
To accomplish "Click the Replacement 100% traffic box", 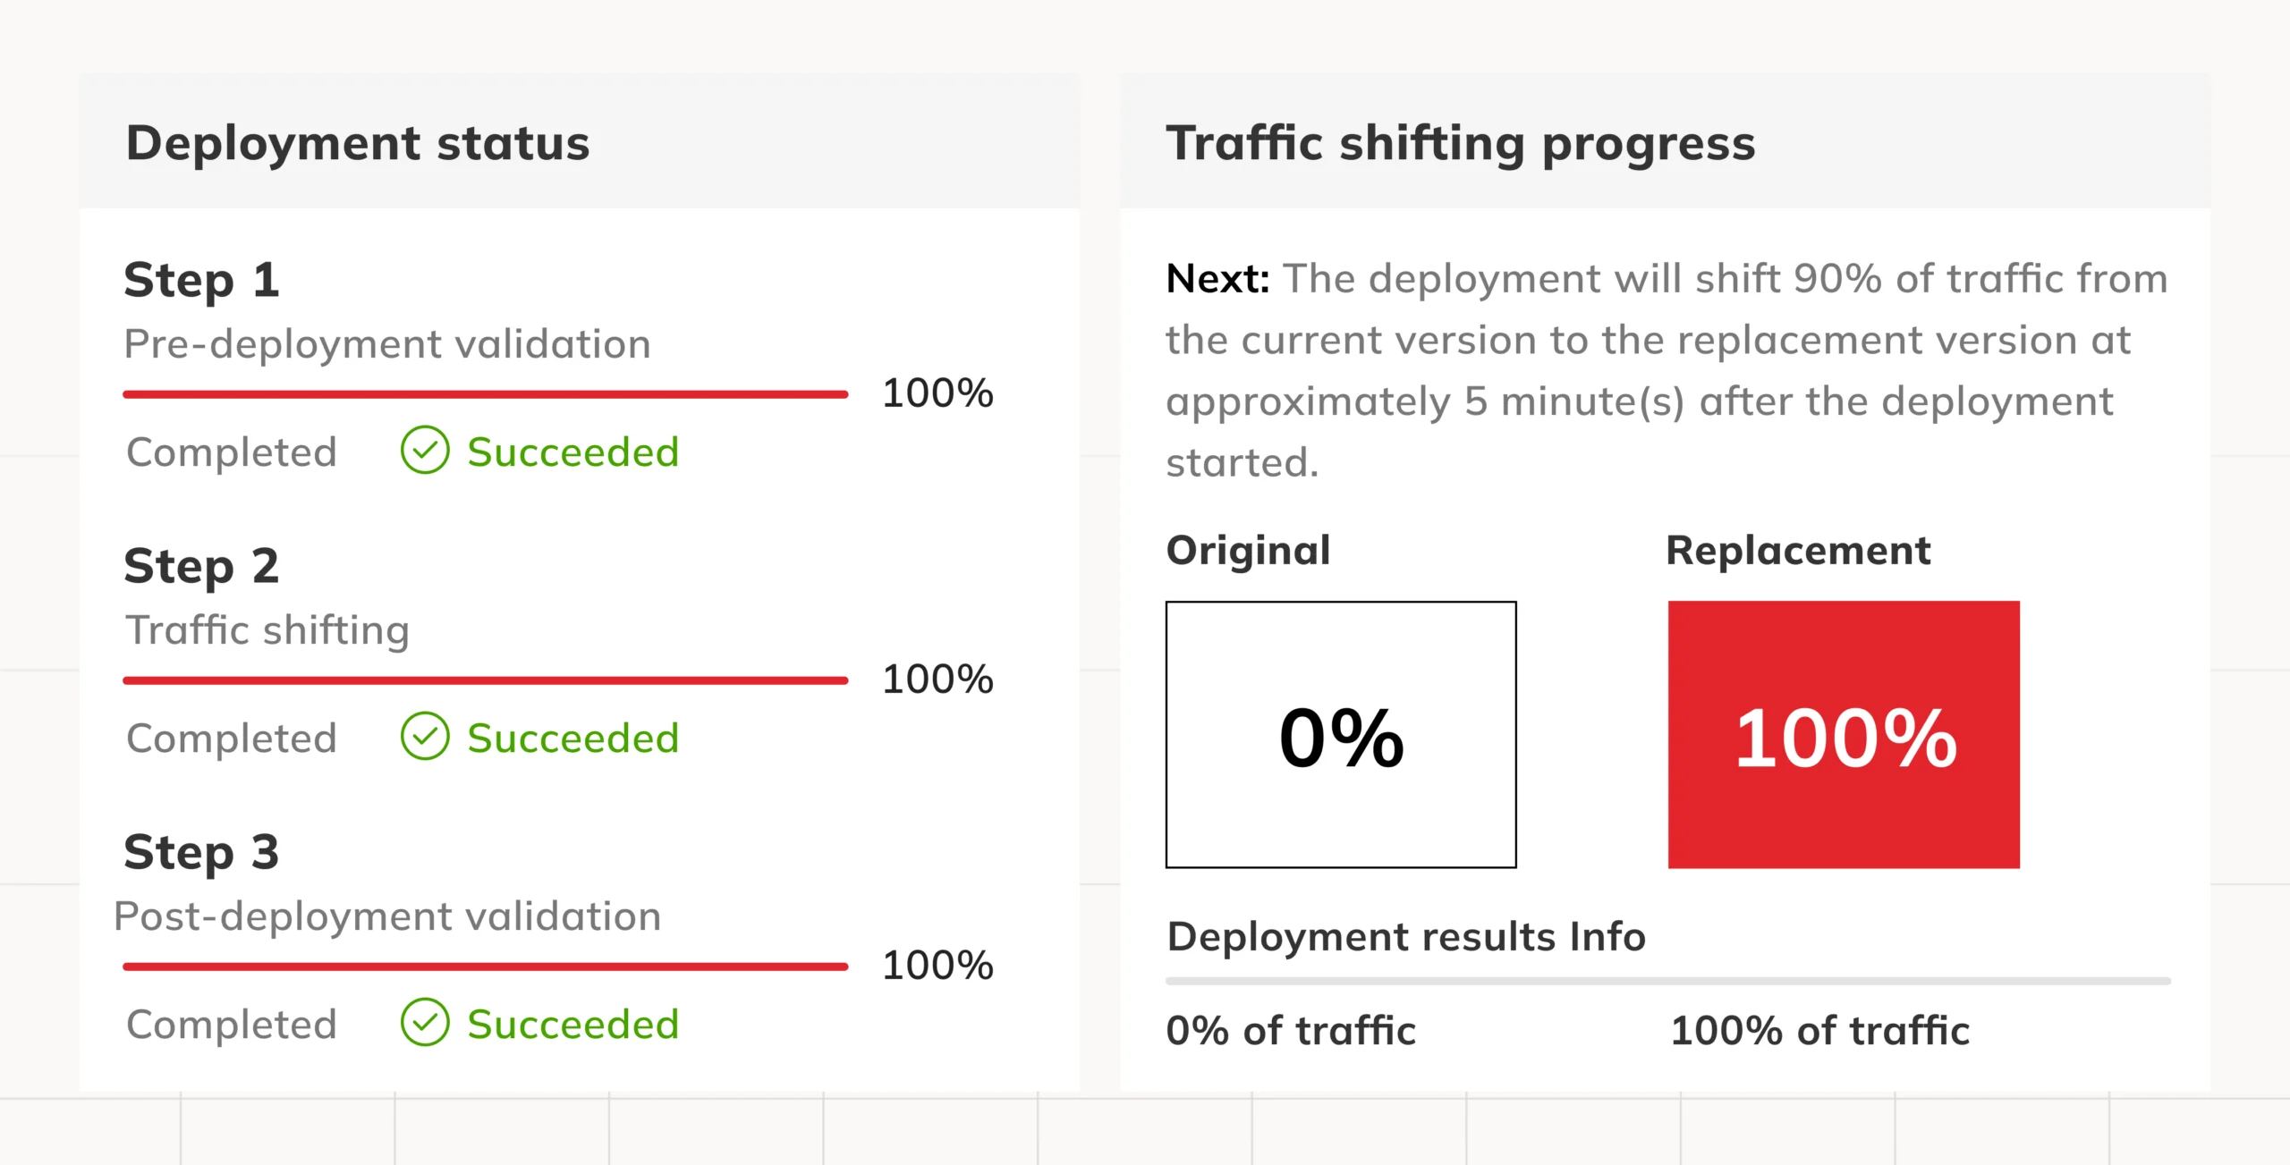I will 1843,728.
